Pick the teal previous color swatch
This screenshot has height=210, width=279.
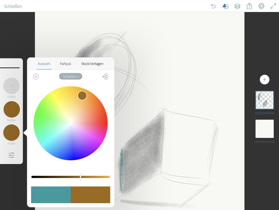51,195
